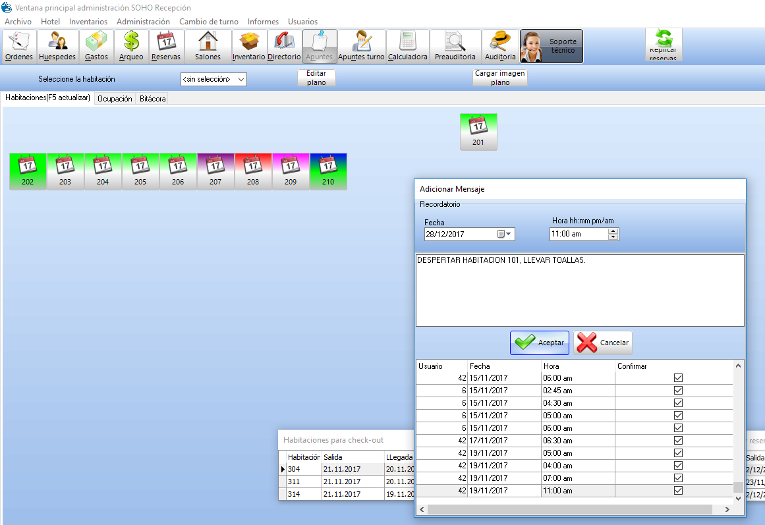Image resolution: width=765 pixels, height=525 pixels.
Task: Open the Ordenes toolbar icon
Action: [19, 46]
